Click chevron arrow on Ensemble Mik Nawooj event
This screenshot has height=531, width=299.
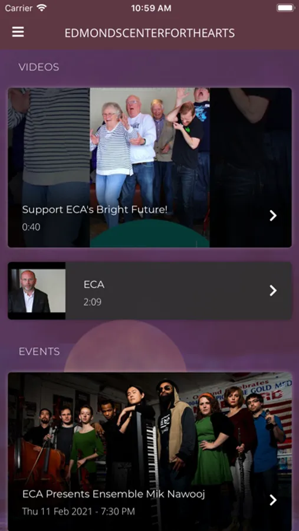click(x=273, y=500)
